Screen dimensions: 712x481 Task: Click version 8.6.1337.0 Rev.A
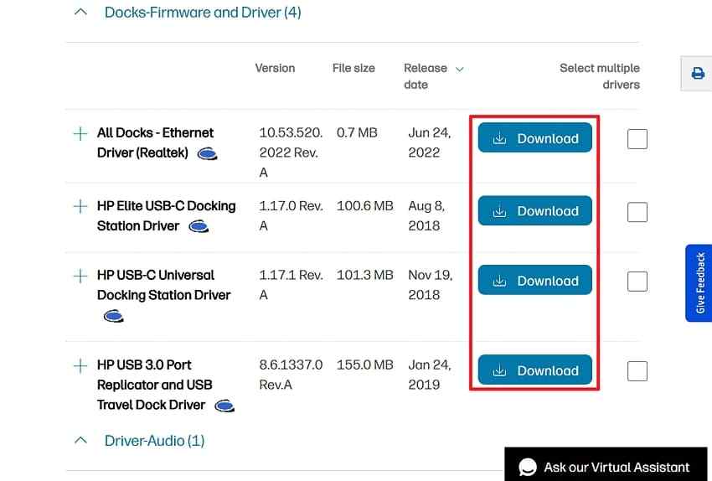291,375
